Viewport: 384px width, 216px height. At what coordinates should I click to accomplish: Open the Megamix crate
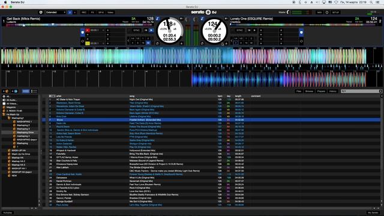point(11,107)
